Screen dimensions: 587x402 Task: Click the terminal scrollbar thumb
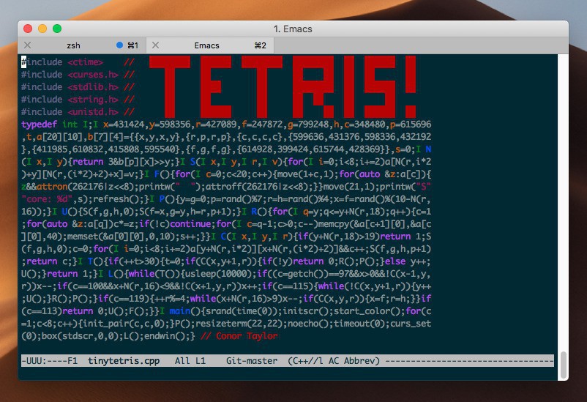pos(563,365)
